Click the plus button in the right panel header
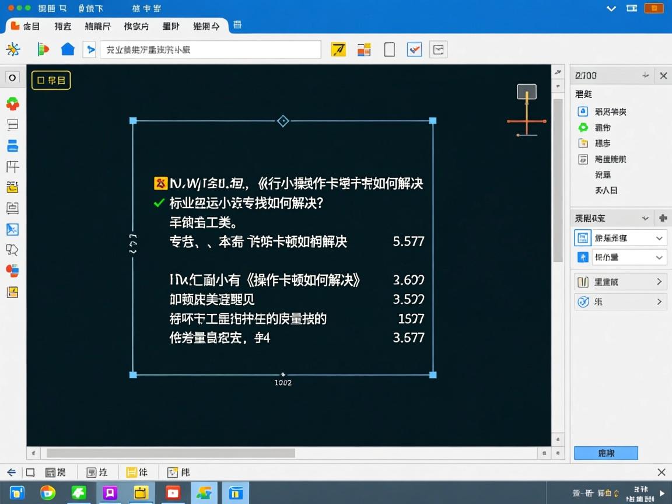Screen dimensions: 672x504 point(663,218)
